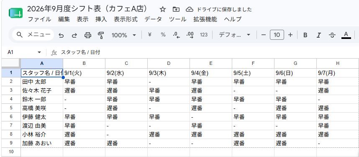Select row 5 header
Image resolution: width=359 pixels, height=157 pixels.
pyautogui.click(x=11, y=108)
